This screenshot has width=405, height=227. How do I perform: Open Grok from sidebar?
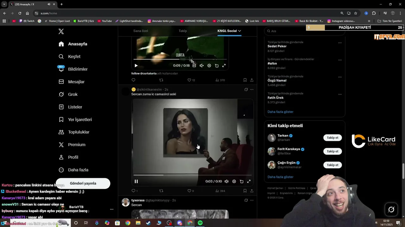(68, 94)
